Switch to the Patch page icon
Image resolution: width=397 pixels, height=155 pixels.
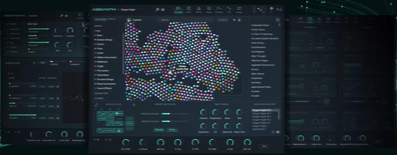(189, 9)
